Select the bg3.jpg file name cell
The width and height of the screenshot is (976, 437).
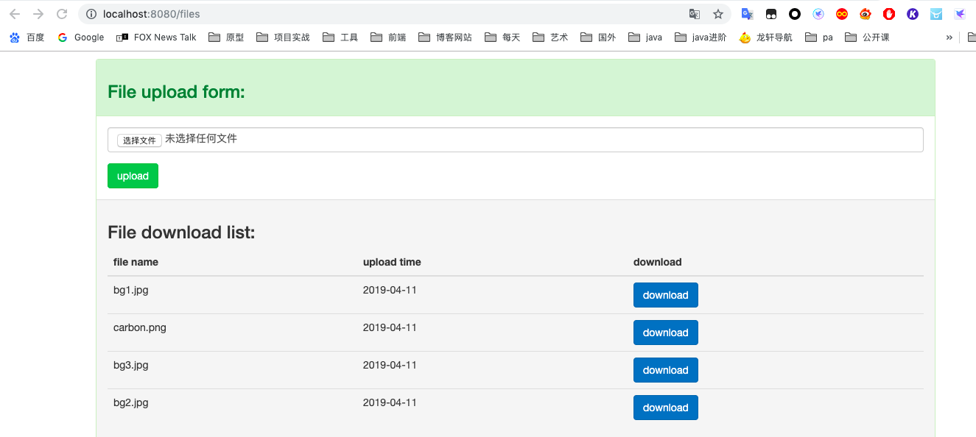(131, 365)
